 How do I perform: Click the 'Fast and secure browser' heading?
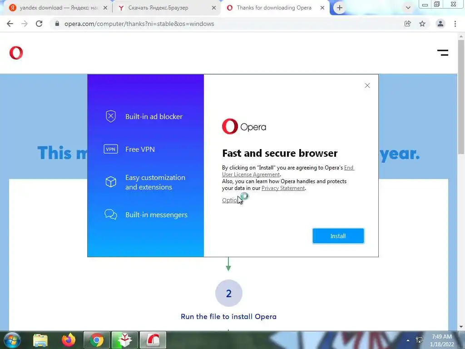pos(280,153)
